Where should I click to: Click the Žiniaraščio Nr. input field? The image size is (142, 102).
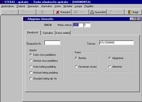(52, 43)
